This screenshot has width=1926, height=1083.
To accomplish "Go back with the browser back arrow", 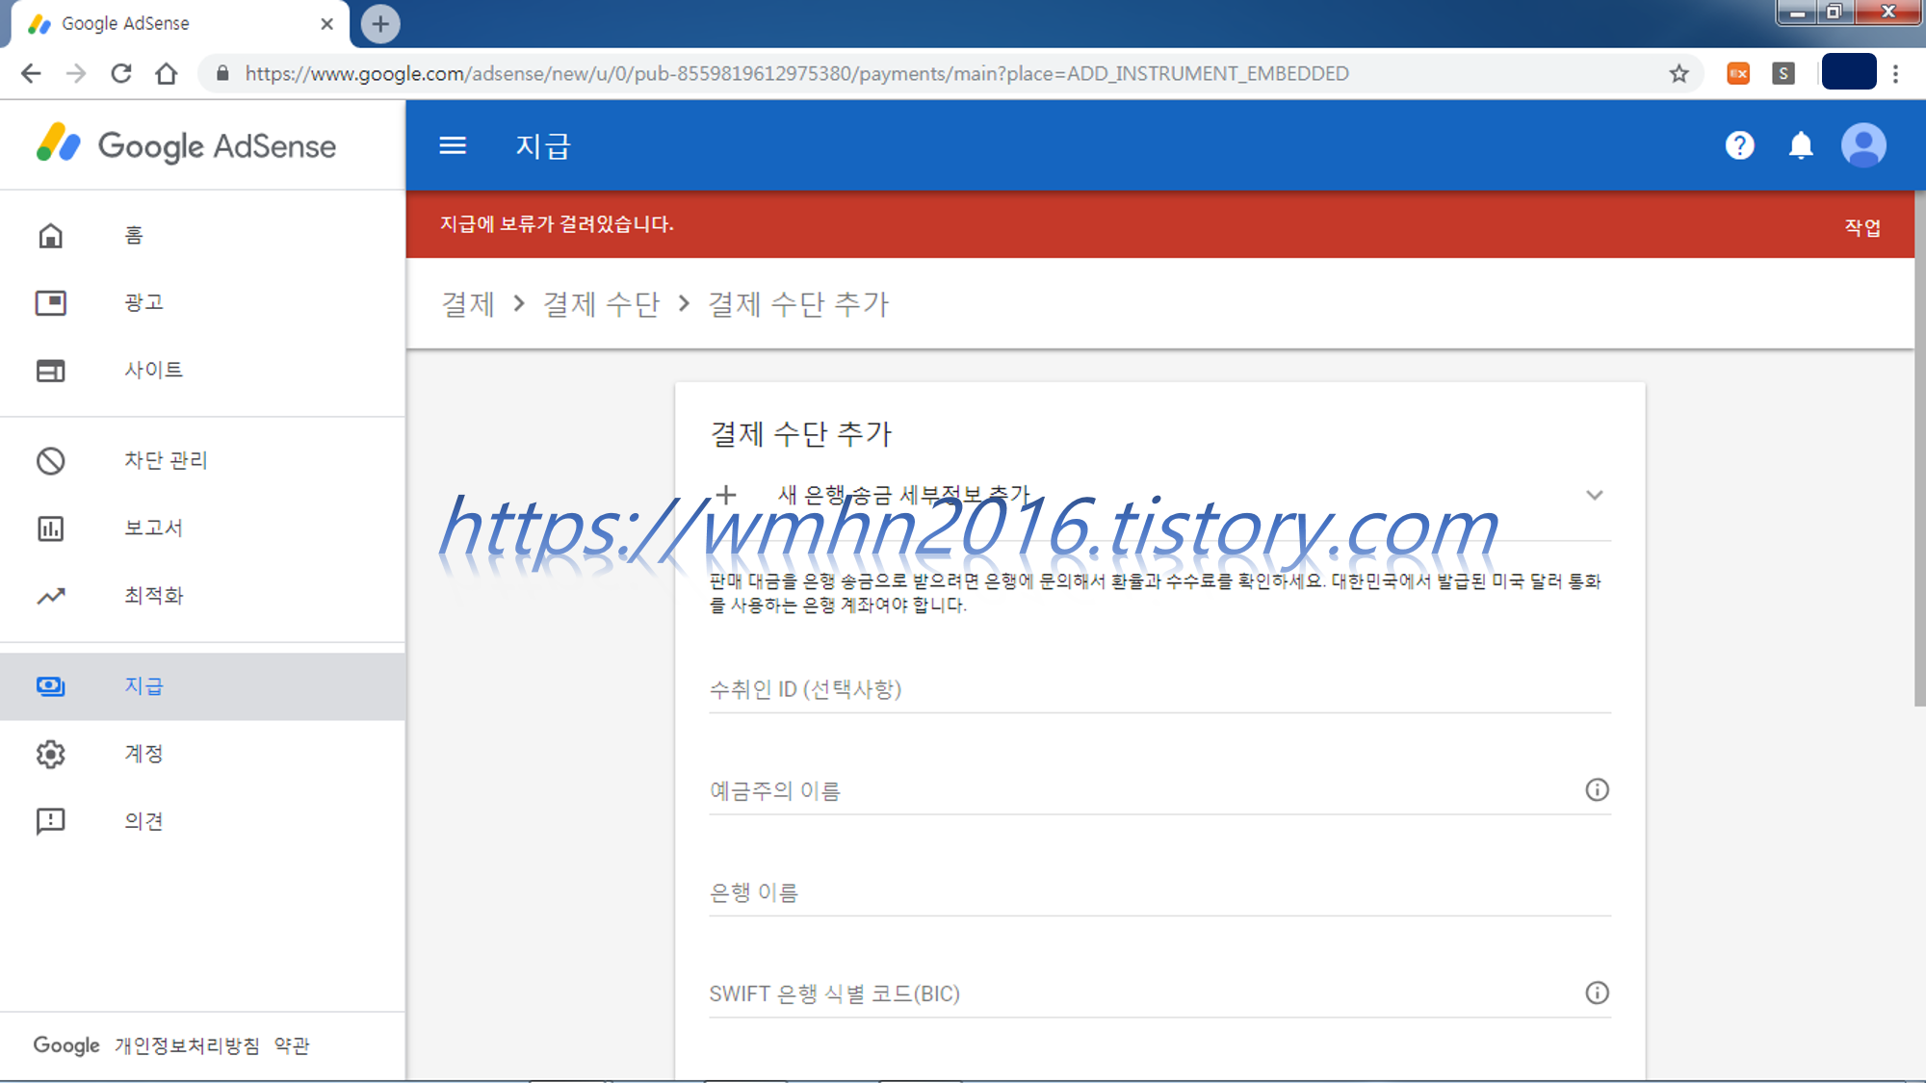I will pos(31,73).
